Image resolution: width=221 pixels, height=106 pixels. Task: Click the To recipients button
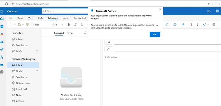pyautogui.click(x=108, y=42)
